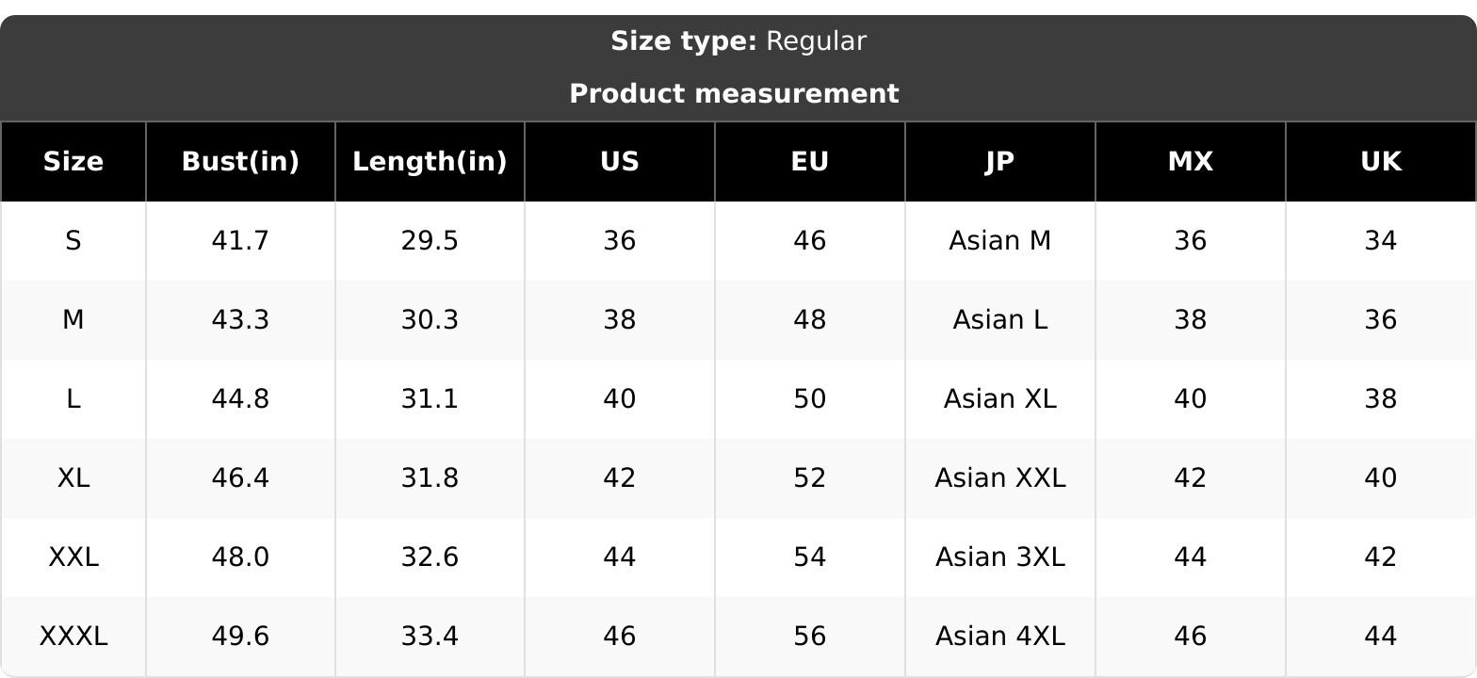
Task: Select the Asian M cell
Action: coord(1000,241)
